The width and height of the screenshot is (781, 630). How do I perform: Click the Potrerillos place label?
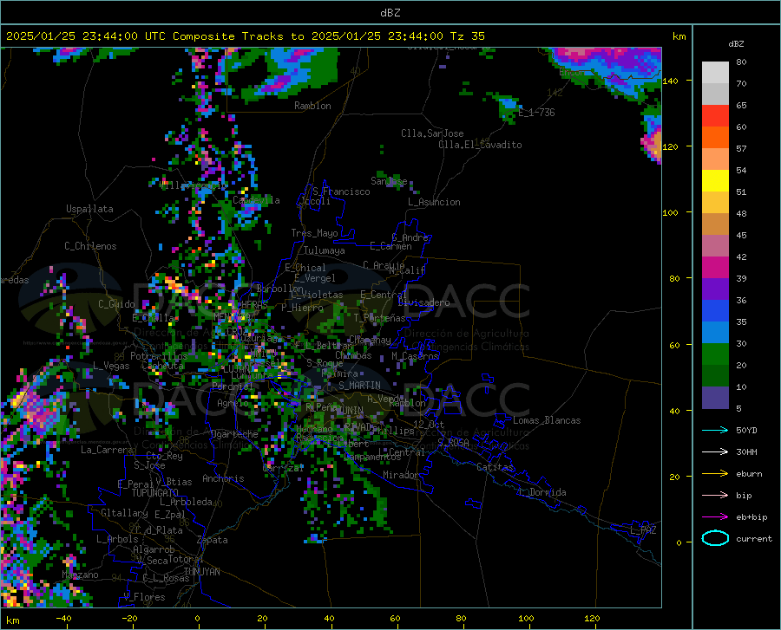(159, 356)
